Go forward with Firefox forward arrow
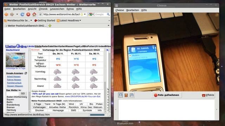This screenshot has width=225, height=126. point(12,14)
